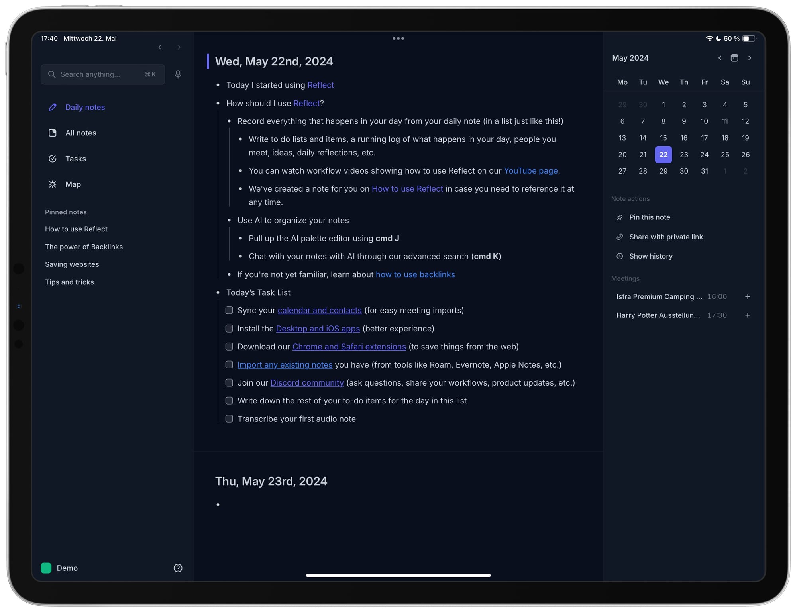The image size is (797, 613).
Task: Click the Daily notes pencil icon
Action: (53, 107)
